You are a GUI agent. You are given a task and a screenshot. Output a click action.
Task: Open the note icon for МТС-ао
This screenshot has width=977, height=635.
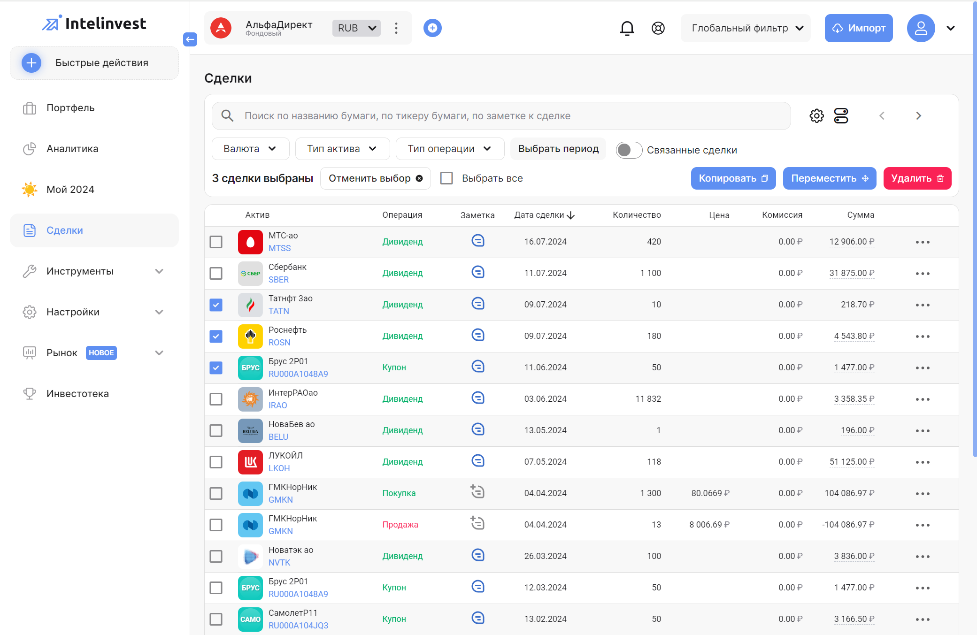[x=478, y=241]
